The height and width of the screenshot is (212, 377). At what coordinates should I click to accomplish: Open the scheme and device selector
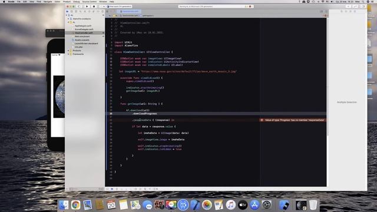116,6
